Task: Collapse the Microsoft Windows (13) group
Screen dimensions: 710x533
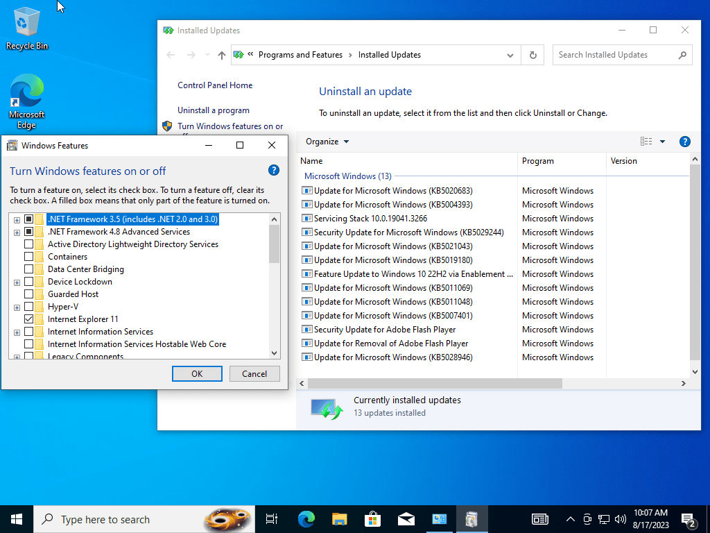Action: click(348, 176)
